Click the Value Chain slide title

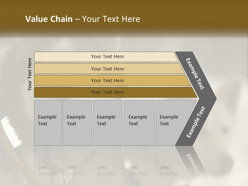click(x=83, y=19)
